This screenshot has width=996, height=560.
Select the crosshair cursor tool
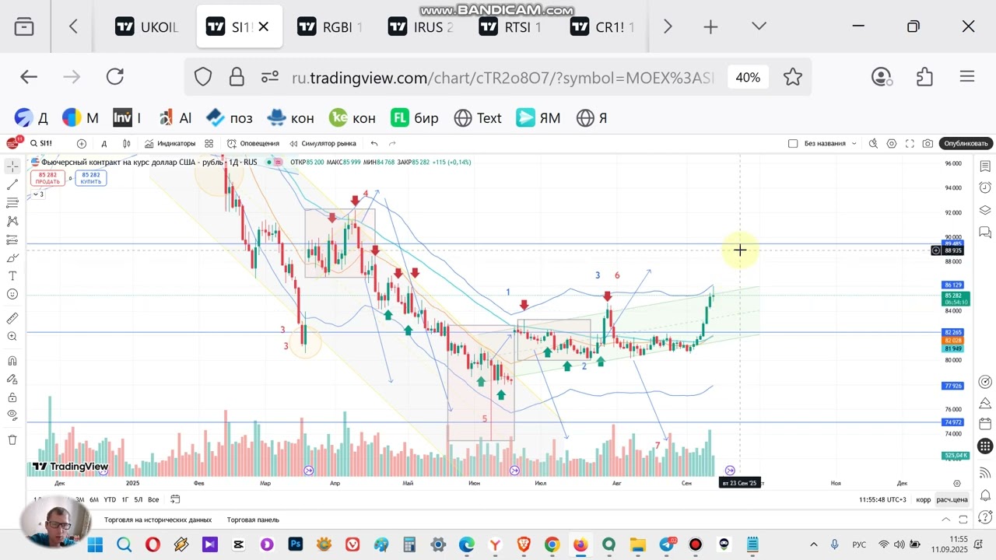12,166
